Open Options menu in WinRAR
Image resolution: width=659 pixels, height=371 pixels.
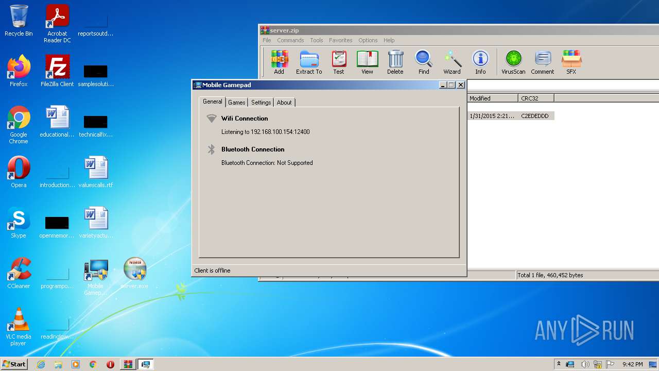coord(368,40)
